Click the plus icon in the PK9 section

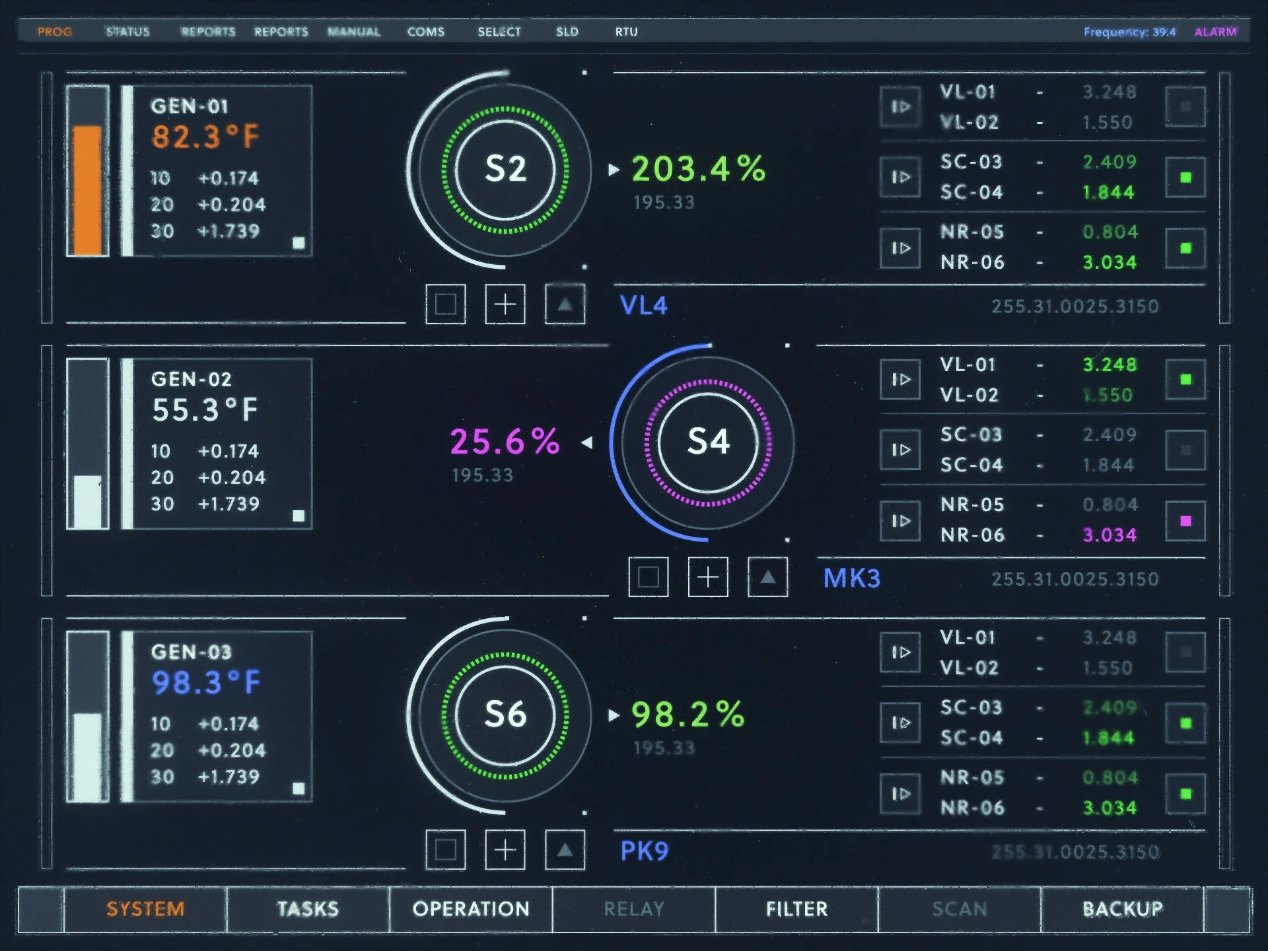pos(505,850)
